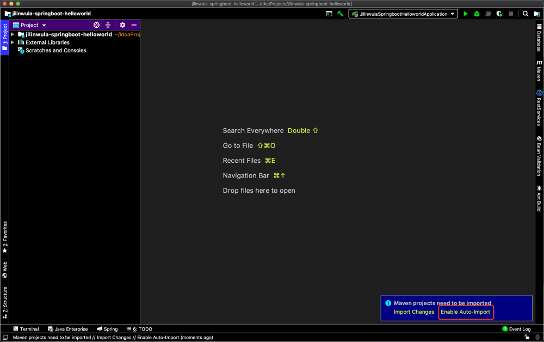Viewport: 544px width, 342px height.
Task: Click Import Changes link in notification
Action: pos(414,312)
